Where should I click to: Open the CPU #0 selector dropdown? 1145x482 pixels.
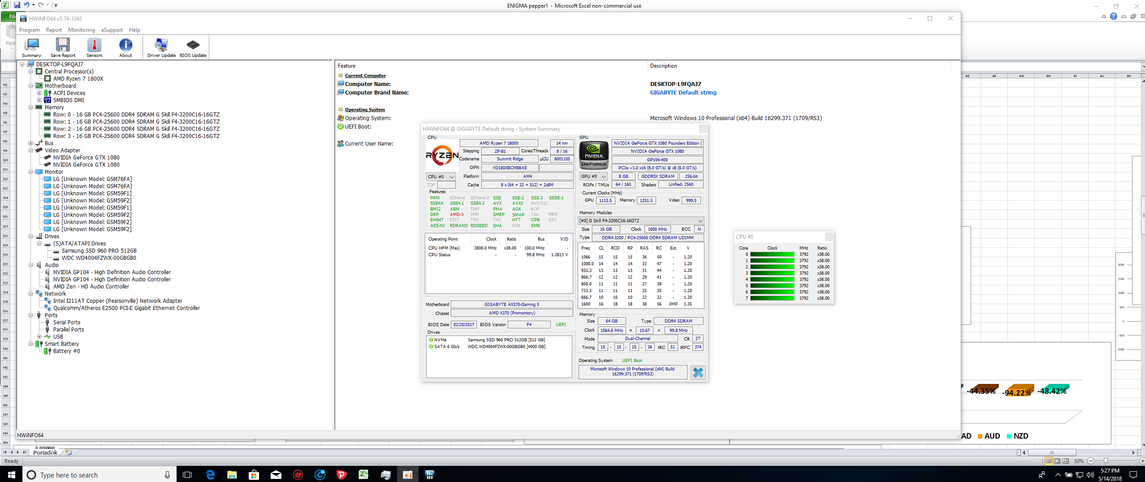tap(441, 176)
